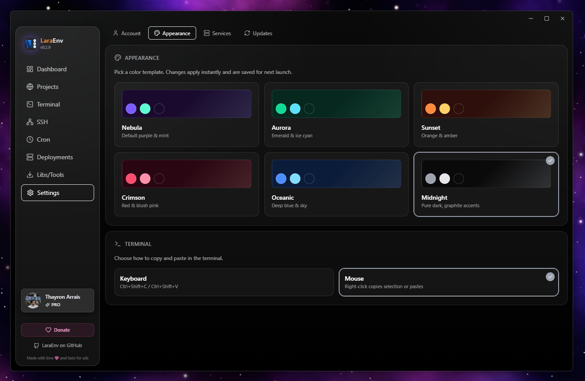Switch to the Updates tab
The image size is (585, 381).
[x=258, y=33]
